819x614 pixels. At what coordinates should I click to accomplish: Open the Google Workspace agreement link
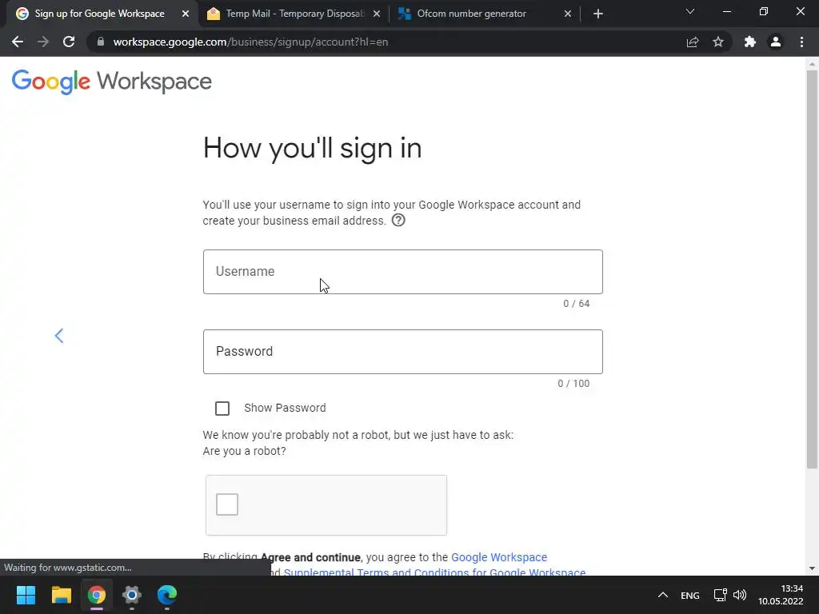[x=499, y=557]
